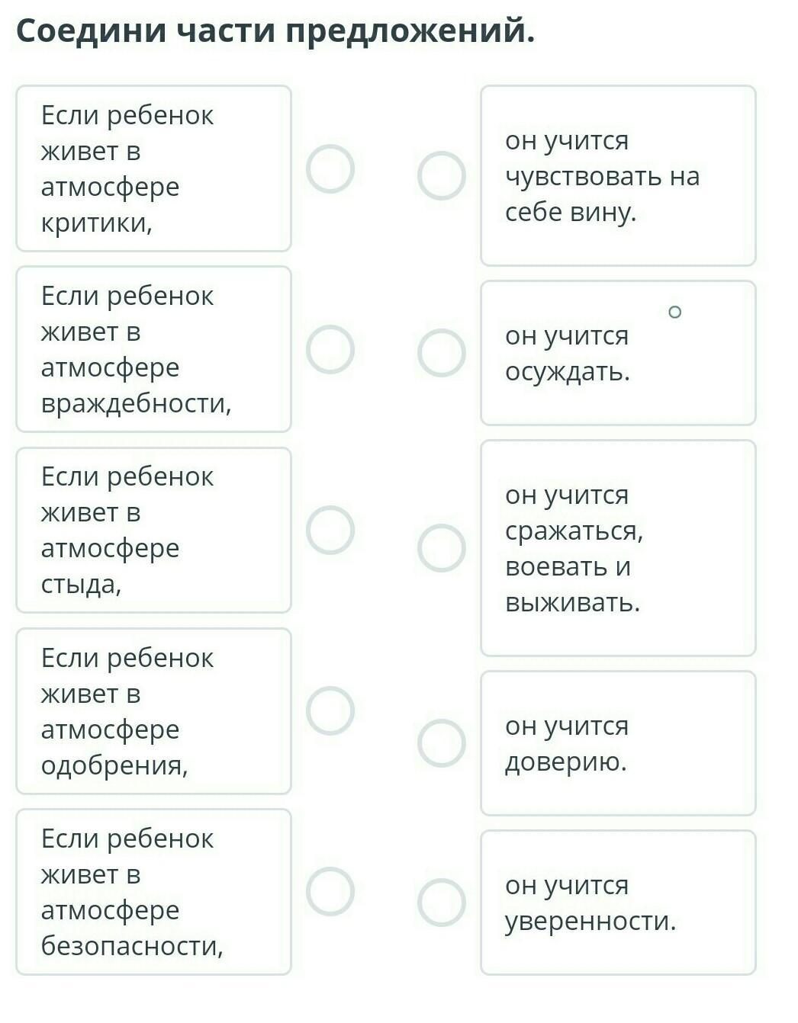The height and width of the screenshot is (1023, 798).
Task: Select the connector circle next to 'критики'
Action: tap(330, 168)
